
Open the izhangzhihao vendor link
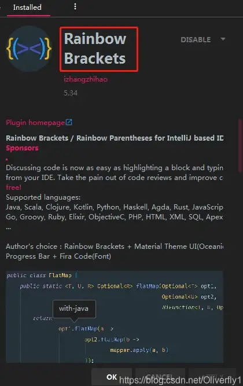86,79
